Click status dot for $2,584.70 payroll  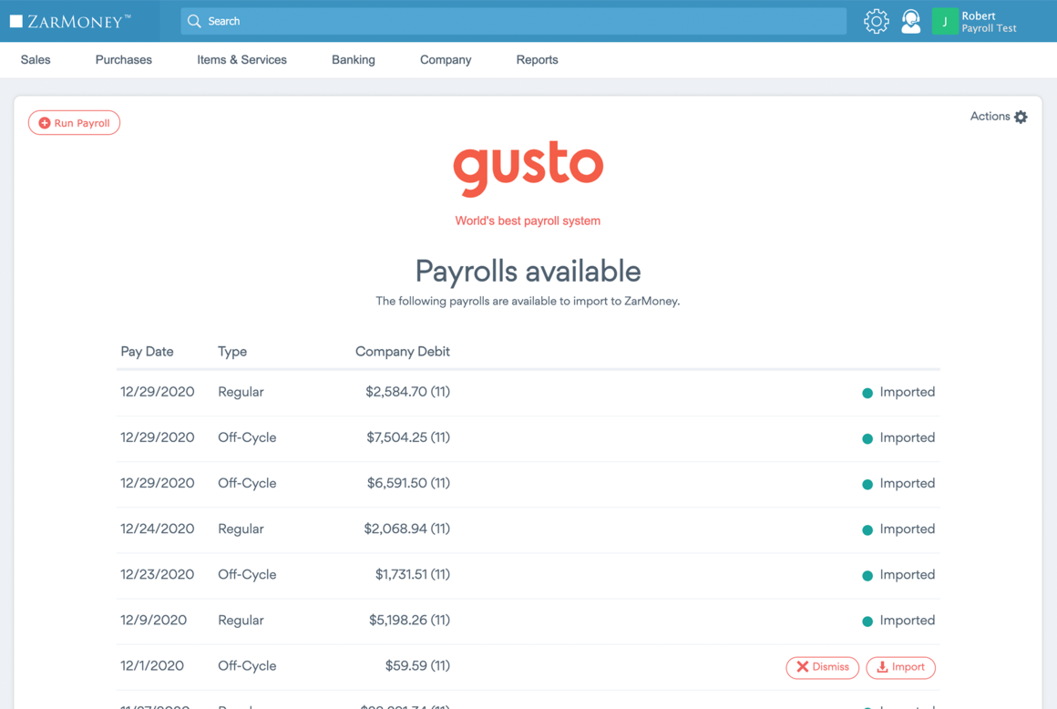[x=867, y=393]
